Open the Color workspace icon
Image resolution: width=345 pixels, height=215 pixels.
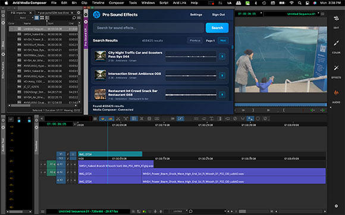tap(336, 43)
